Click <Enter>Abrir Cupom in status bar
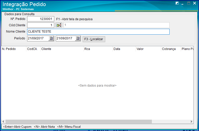Screen dimensions: 199x131 pos(17,127)
